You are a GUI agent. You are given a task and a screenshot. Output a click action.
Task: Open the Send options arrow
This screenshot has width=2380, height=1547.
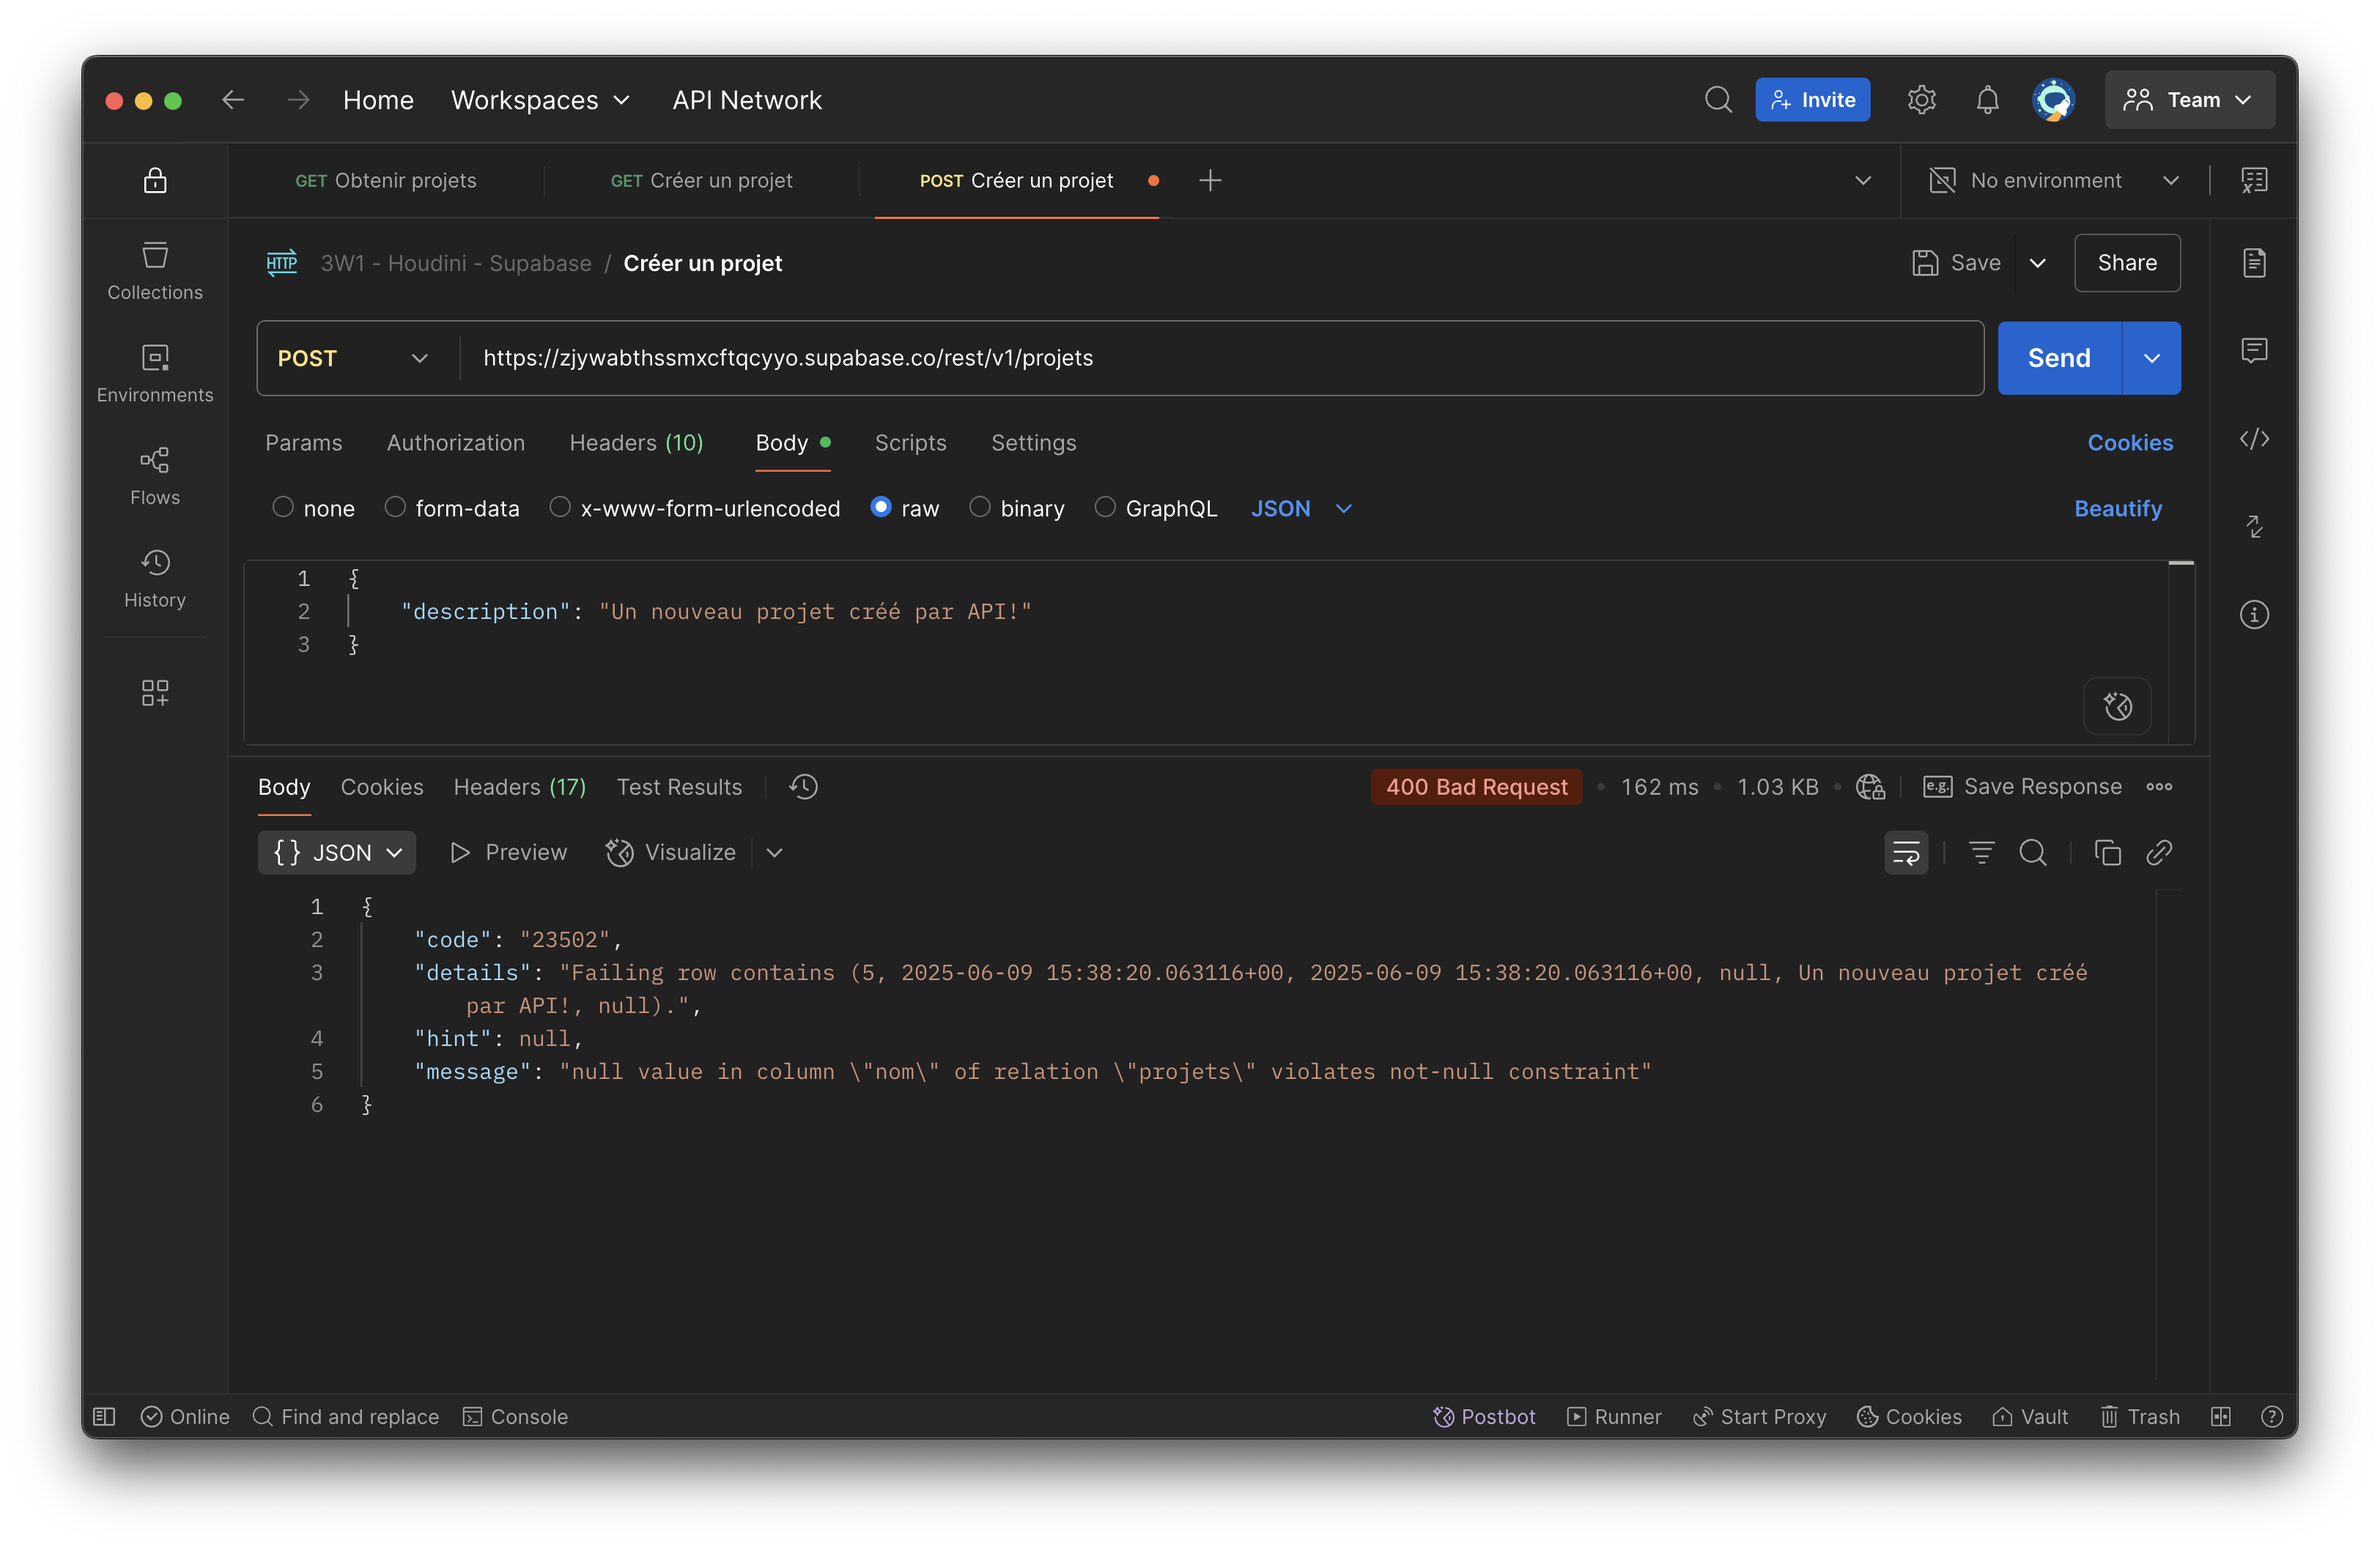2152,357
